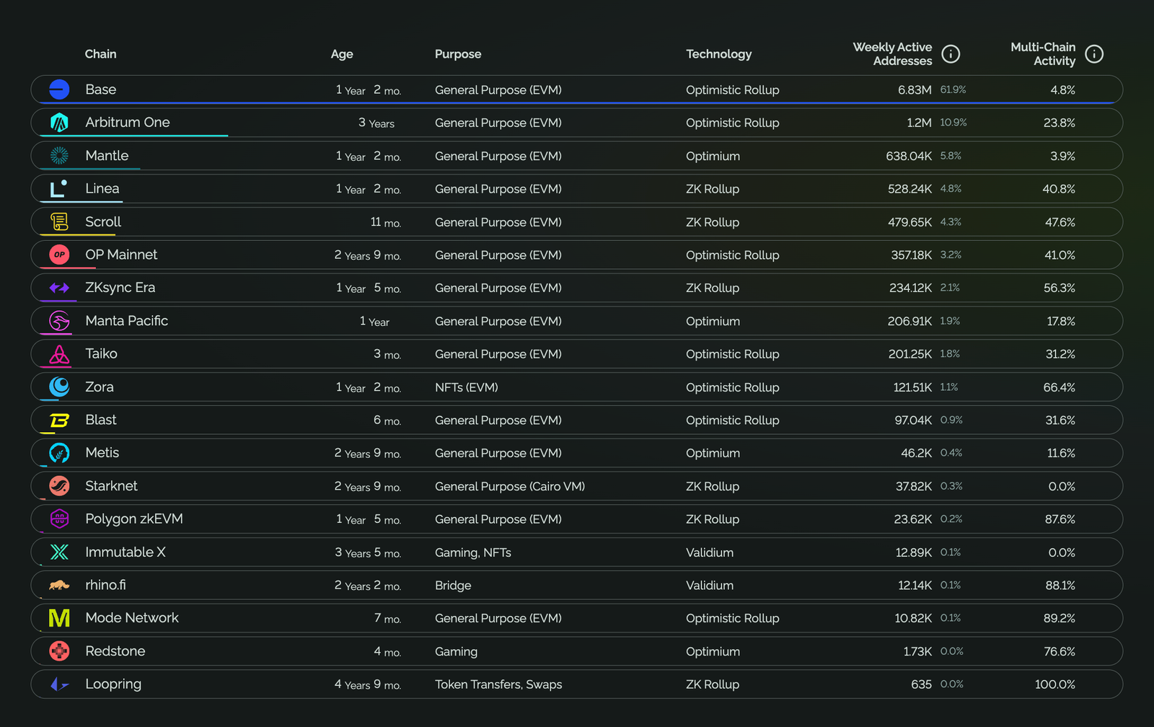
Task: Click Loopring's 100.0% multi-chain value
Action: 1054,684
